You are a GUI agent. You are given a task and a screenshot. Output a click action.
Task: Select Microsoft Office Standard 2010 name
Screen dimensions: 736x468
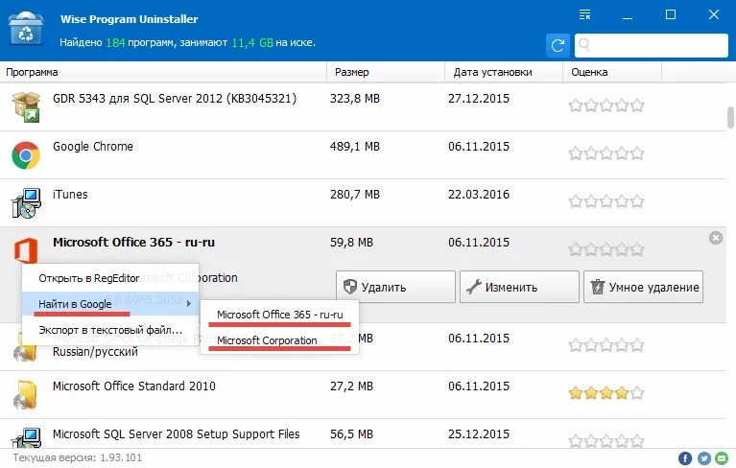[x=134, y=386]
